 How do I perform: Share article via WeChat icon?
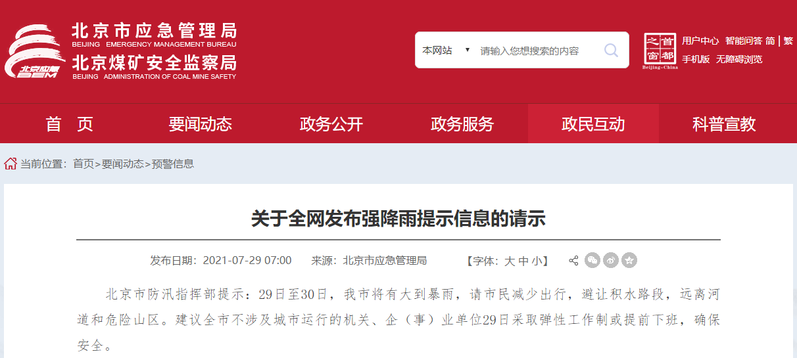(592, 261)
